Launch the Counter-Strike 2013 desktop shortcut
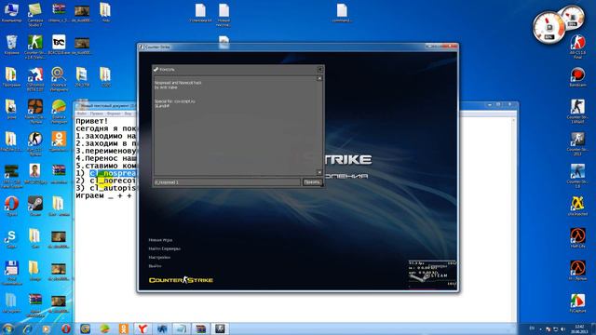The width and height of the screenshot is (596, 335). (x=577, y=143)
